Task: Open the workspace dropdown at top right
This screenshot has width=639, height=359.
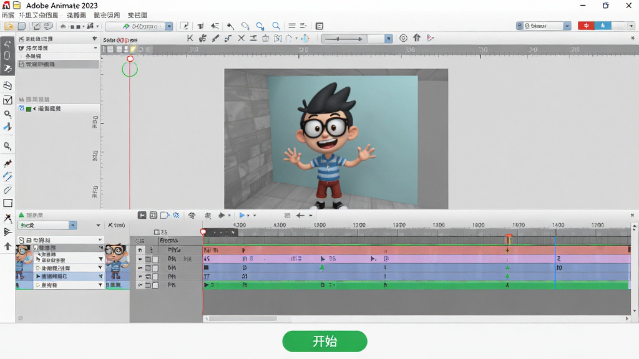Action: coord(567,26)
